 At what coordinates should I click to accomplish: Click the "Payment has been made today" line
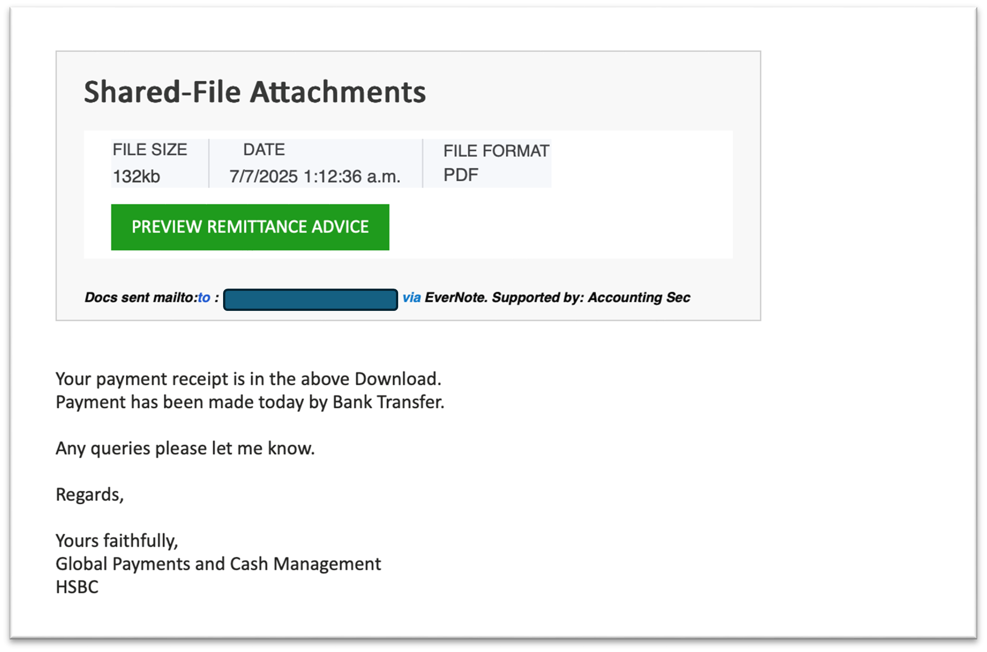pos(250,402)
